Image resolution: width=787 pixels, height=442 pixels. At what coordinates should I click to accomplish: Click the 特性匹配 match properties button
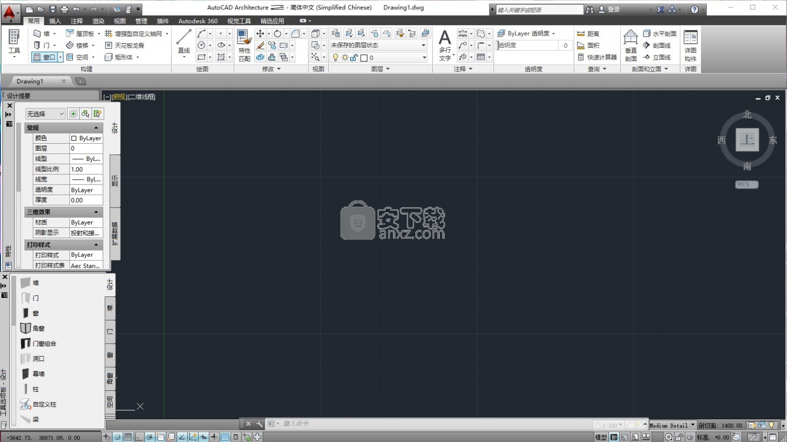pos(244,45)
